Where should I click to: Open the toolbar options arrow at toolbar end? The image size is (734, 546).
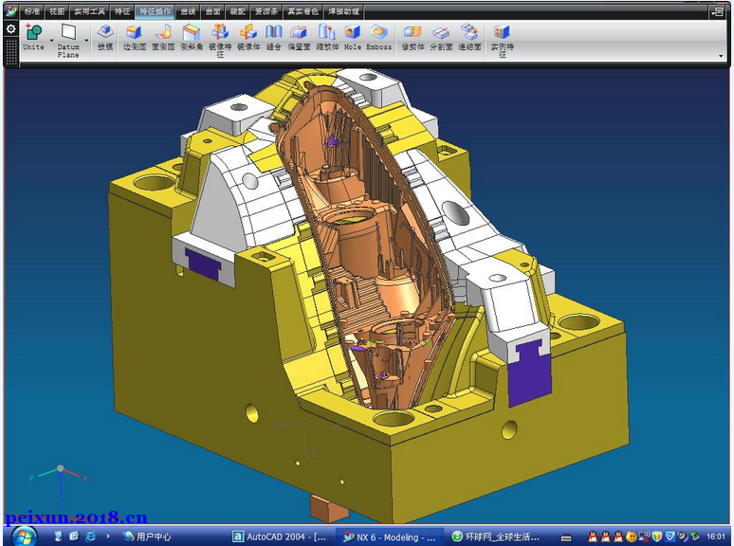[x=721, y=56]
